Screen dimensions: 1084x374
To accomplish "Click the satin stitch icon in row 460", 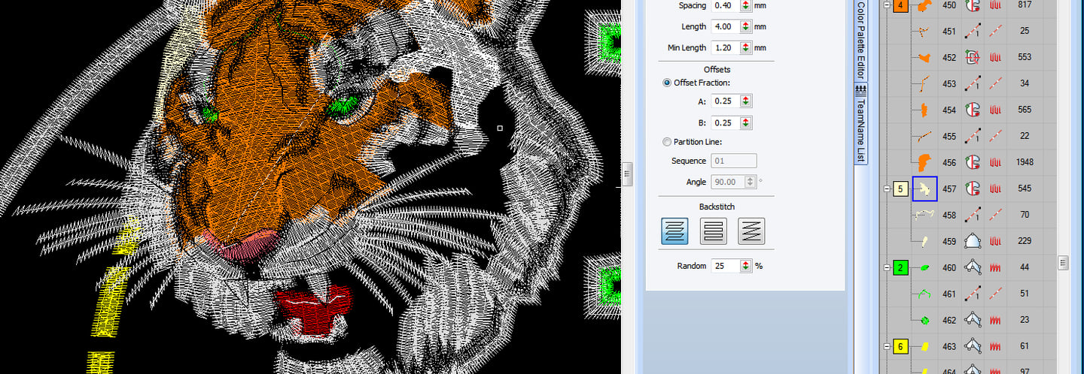I will pos(997,267).
